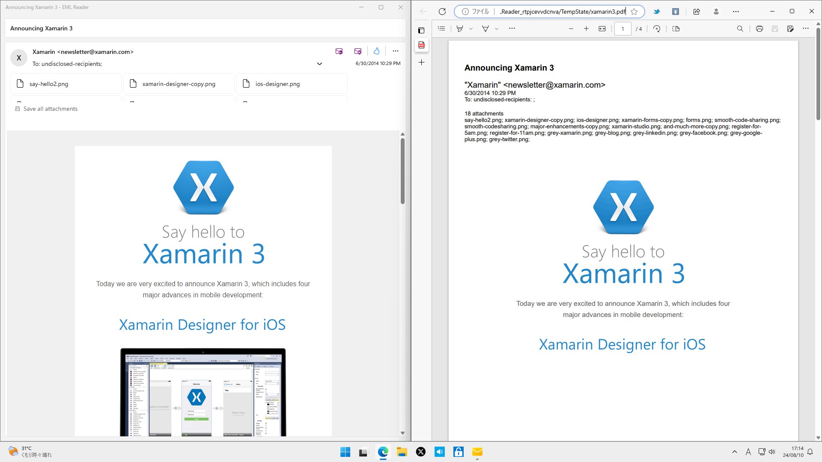Open the highlight tool dropdown arrow
This screenshot has height=462, width=822.
click(471, 29)
